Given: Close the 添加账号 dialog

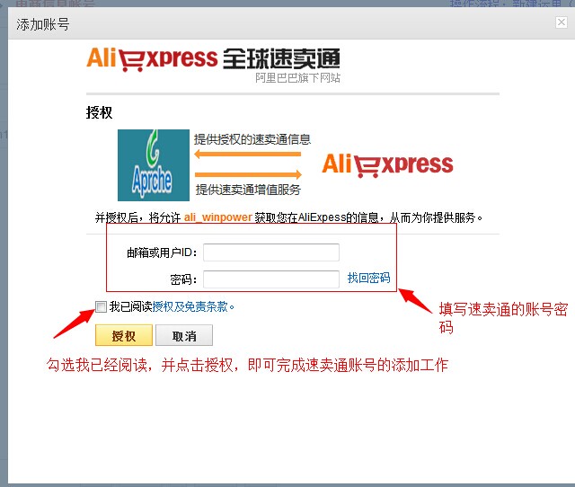Looking at the screenshot, I should pyautogui.click(x=561, y=22).
